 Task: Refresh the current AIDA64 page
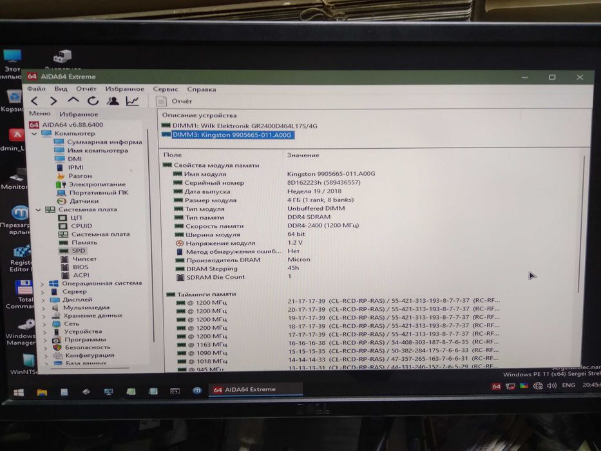pyautogui.click(x=93, y=101)
